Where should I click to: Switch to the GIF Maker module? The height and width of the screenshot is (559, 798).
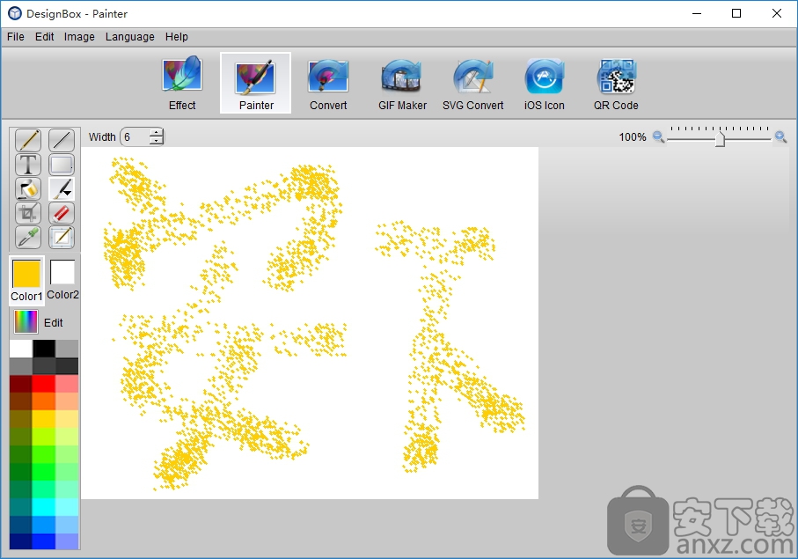pos(402,85)
